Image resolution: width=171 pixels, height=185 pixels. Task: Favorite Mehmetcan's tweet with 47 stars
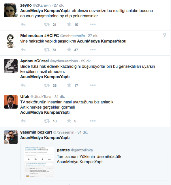pos(69,49)
